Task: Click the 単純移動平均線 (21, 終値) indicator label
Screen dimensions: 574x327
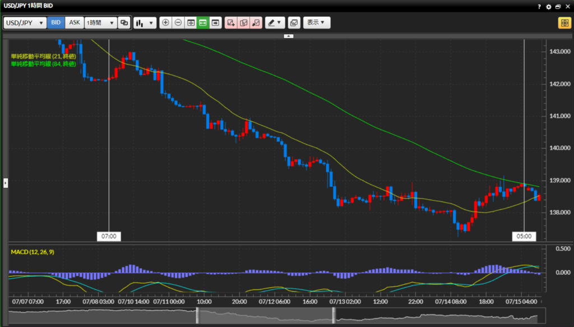Action: [43, 56]
